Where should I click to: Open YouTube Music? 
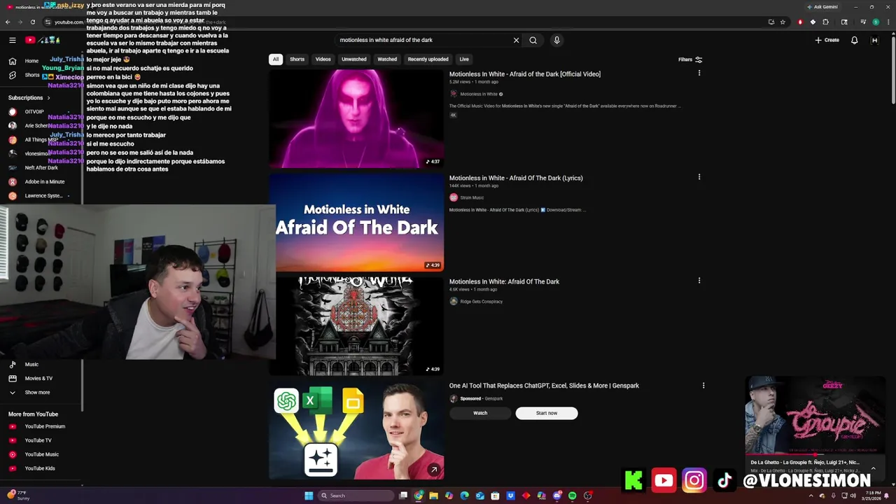41,454
